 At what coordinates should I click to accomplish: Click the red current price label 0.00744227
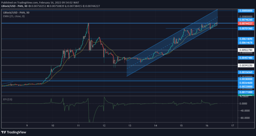coord(246,24)
